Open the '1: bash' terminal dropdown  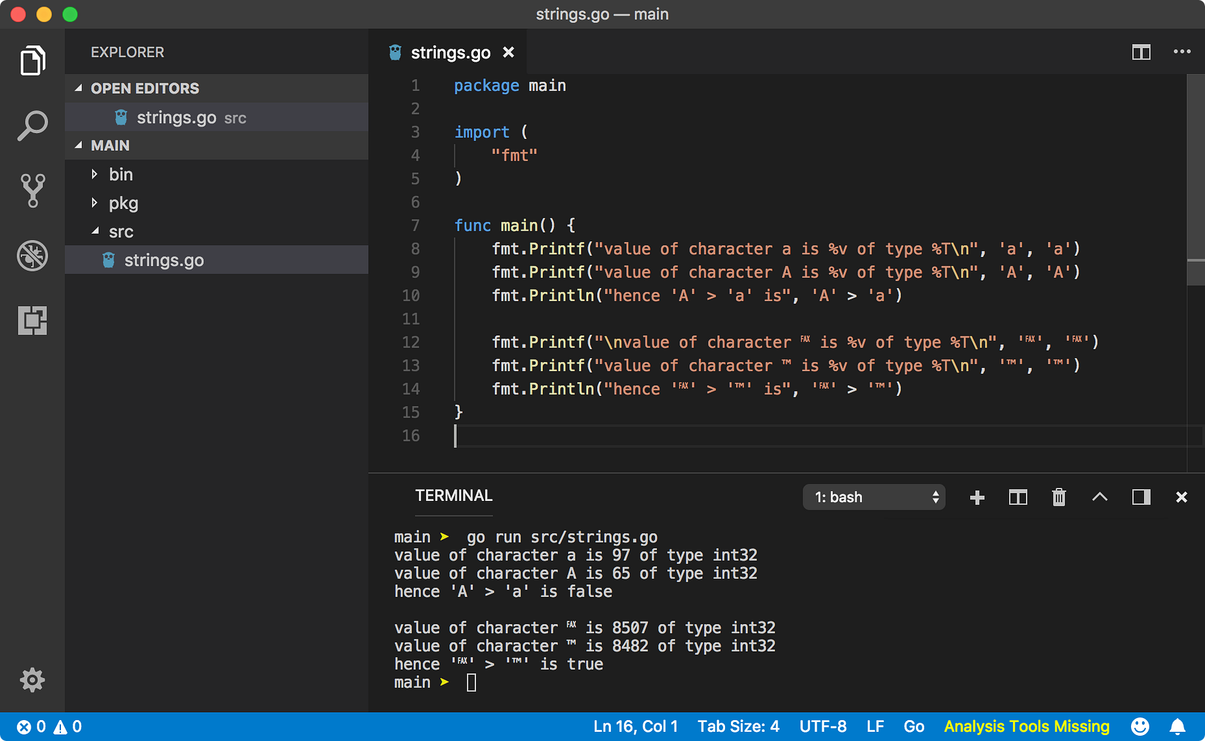tap(874, 497)
